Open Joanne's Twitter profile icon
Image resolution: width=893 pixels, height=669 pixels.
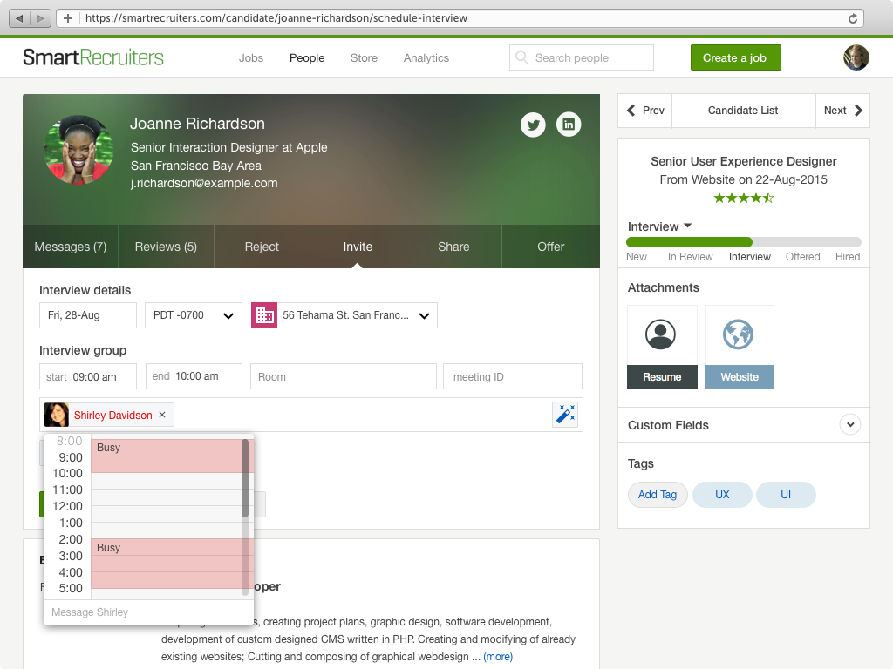pyautogui.click(x=533, y=125)
